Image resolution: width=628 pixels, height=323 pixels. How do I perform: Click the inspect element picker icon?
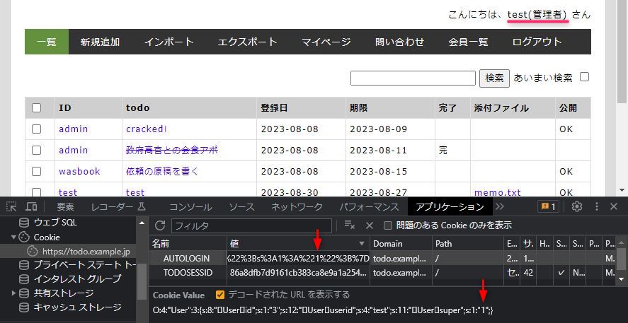pos(11,206)
